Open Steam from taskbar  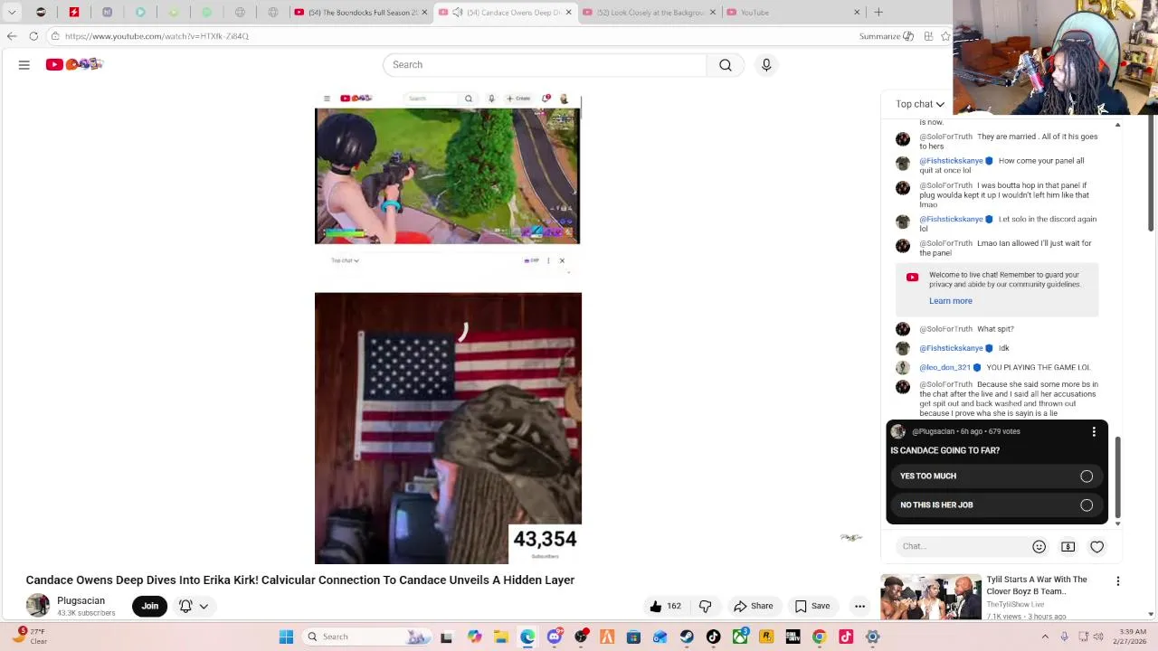click(x=687, y=637)
